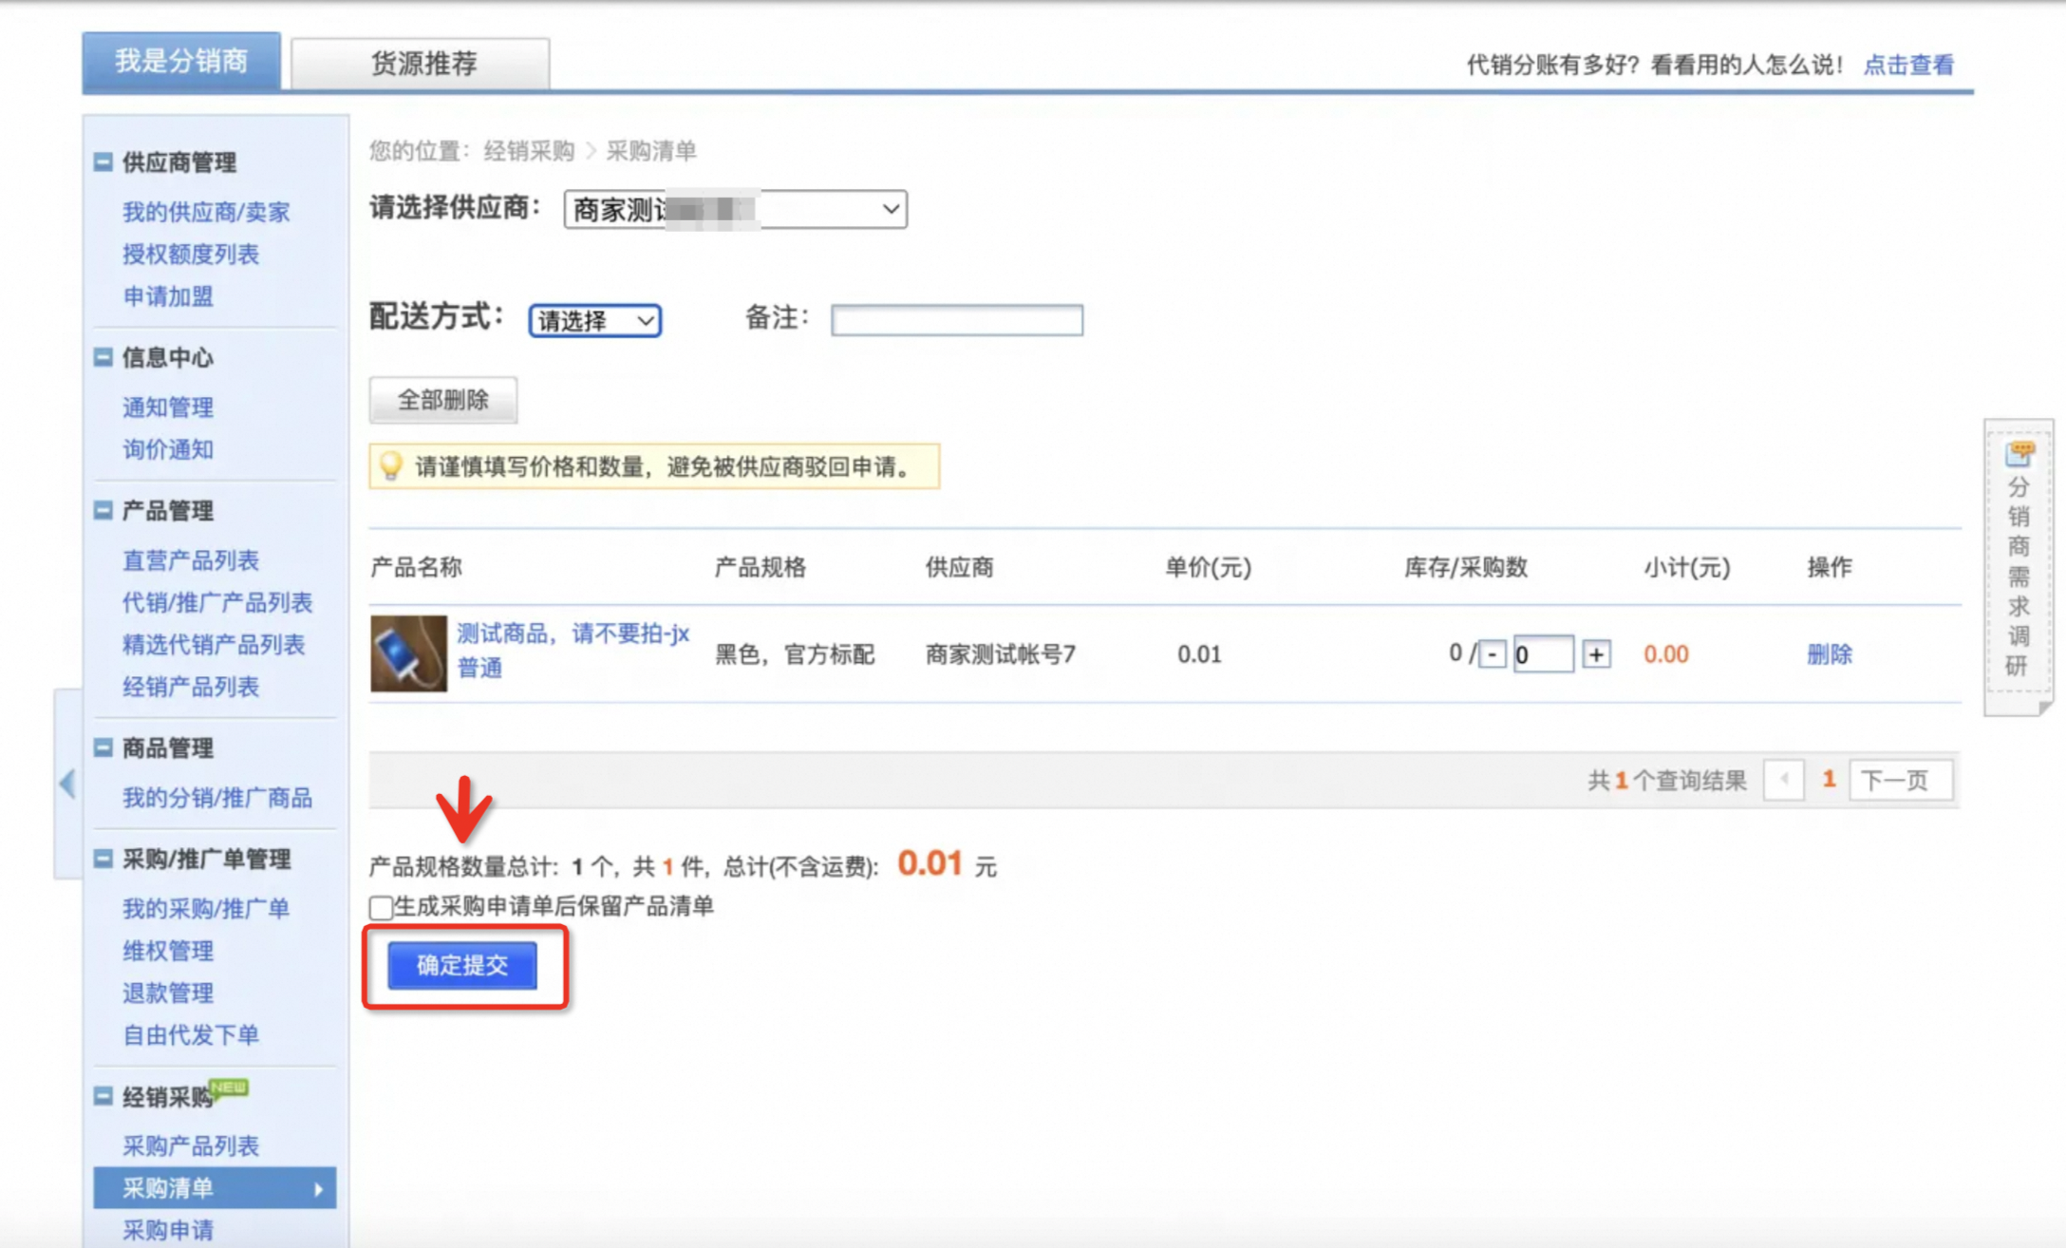
Task: Delete the 测试商品 row via 删除
Action: (1829, 654)
